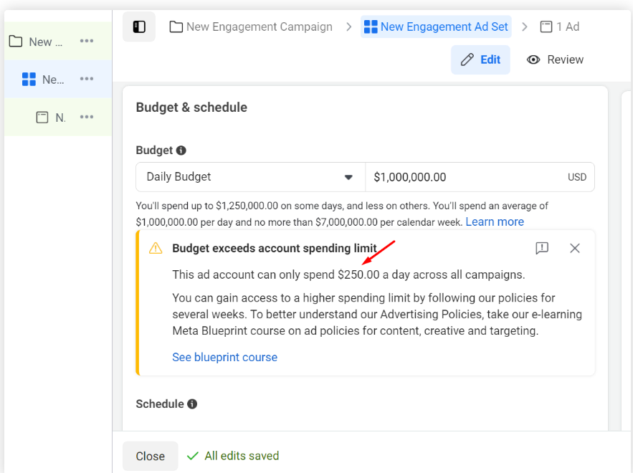Open the Learn more link

coord(495,221)
